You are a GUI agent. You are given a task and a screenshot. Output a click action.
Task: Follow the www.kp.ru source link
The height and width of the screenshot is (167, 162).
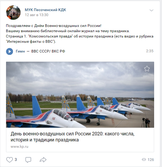[19, 147]
